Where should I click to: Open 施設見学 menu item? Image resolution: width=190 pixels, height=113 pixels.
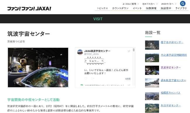tap(166, 8)
